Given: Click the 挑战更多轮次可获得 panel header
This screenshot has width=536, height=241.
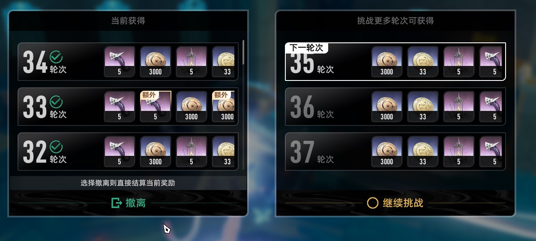Looking at the screenshot, I should click(x=395, y=21).
